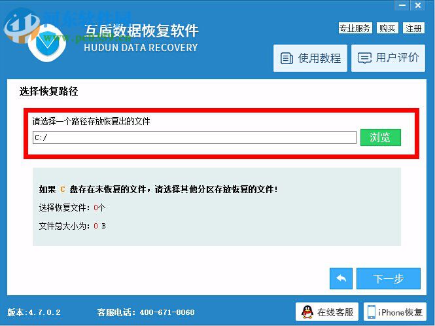Viewport: 435px width, 326px height.
Task: Click 客服电话 400-671-8068 text
Action: point(146,312)
